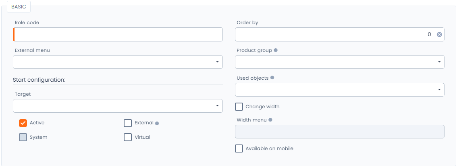The width and height of the screenshot is (457, 167).
Task: Click the Start configuration section heading
Action: click(39, 80)
